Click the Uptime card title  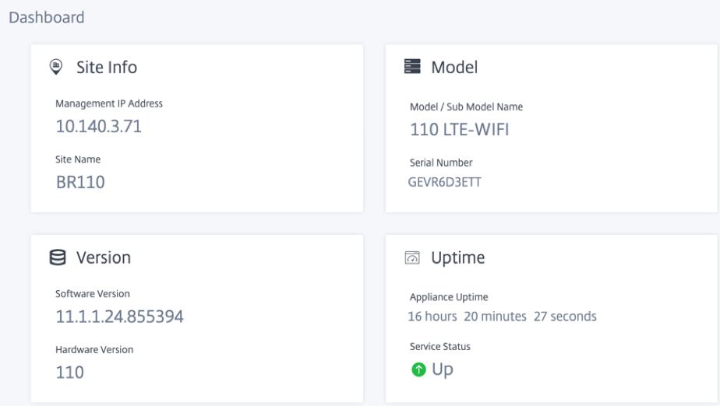coord(458,258)
